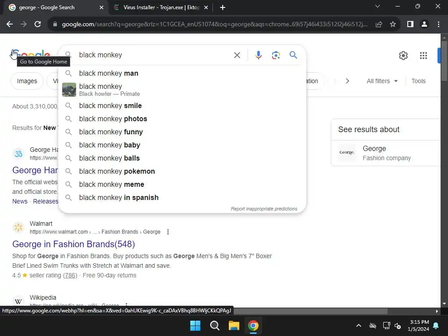Close the Virus Installer tab

pos(206,7)
